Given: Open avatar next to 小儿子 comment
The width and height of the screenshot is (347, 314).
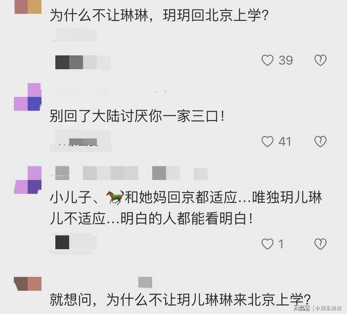Looking at the screenshot, I should click(x=28, y=180).
